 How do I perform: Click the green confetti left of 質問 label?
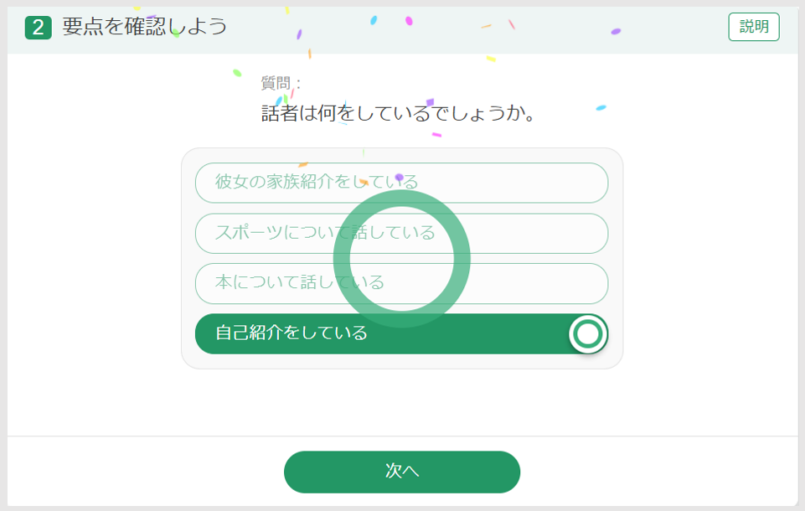237,73
